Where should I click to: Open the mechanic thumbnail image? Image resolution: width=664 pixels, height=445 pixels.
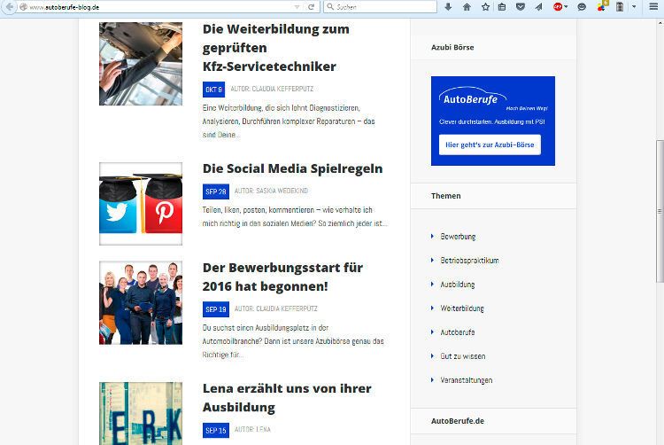141,64
